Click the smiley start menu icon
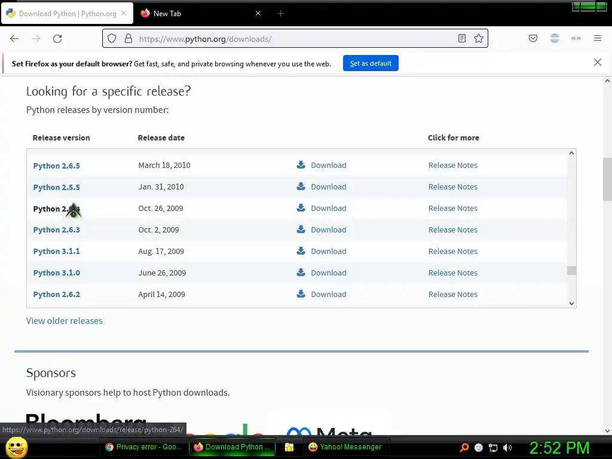This screenshot has height=459, width=612. (x=16, y=447)
